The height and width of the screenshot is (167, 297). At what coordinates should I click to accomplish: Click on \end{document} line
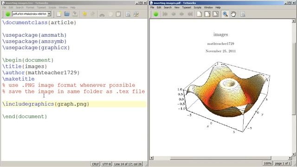25,116
